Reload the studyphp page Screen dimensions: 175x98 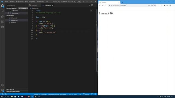(x=106, y=5)
